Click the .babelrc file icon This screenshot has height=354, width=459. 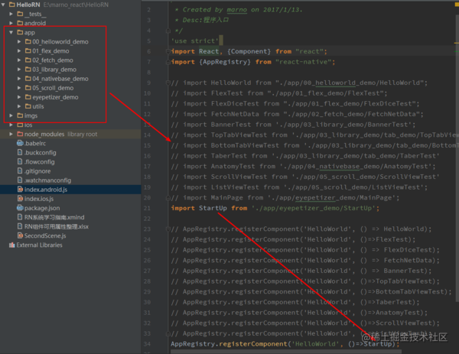(20, 143)
